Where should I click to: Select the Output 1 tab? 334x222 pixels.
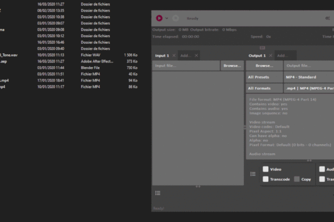pyautogui.click(x=257, y=56)
